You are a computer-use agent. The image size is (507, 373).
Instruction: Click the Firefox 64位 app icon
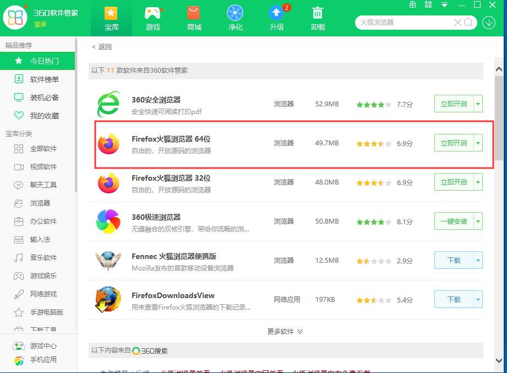(108, 144)
